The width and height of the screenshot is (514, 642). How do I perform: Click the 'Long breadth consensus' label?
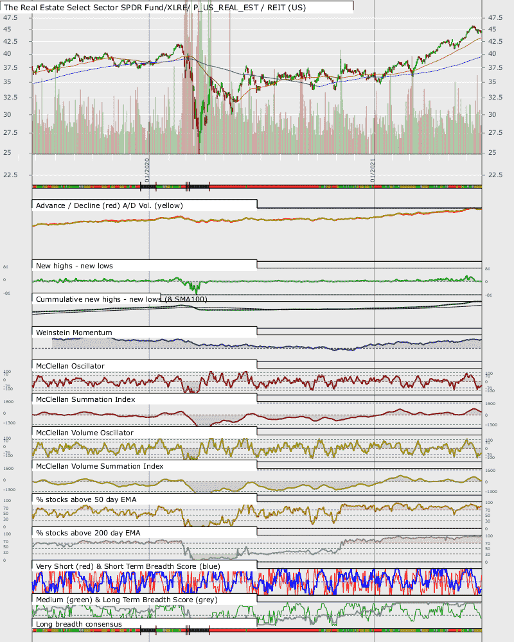tap(78, 624)
